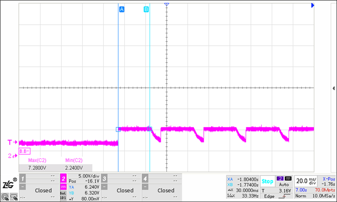Click the 2.2400V min value
This screenshot has height=202, width=337.
tap(74, 168)
